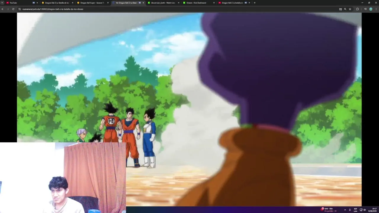
Task: Open the media control button
Action: click(365, 9)
